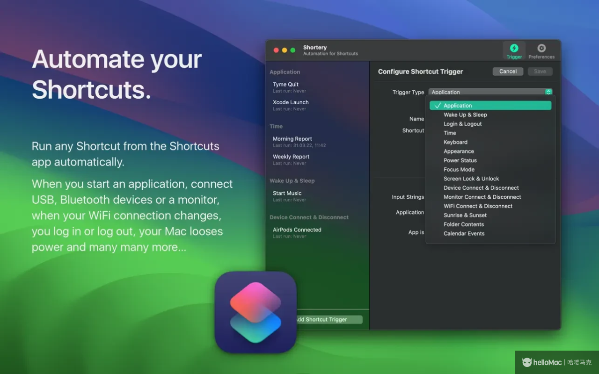Open Preferences gear icon
The width and height of the screenshot is (599, 374).
[x=541, y=48]
